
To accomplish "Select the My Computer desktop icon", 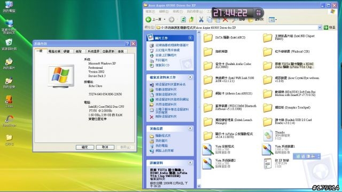I will (x=9, y=6).
